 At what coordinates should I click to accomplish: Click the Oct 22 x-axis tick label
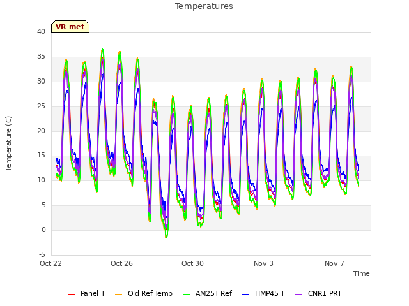(50, 263)
